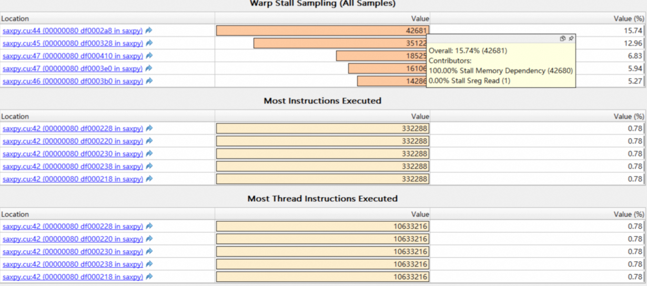The image size is (647, 286).
Task: Open the saxpy.cu:47 df0003e0 source link
Action: 73,68
